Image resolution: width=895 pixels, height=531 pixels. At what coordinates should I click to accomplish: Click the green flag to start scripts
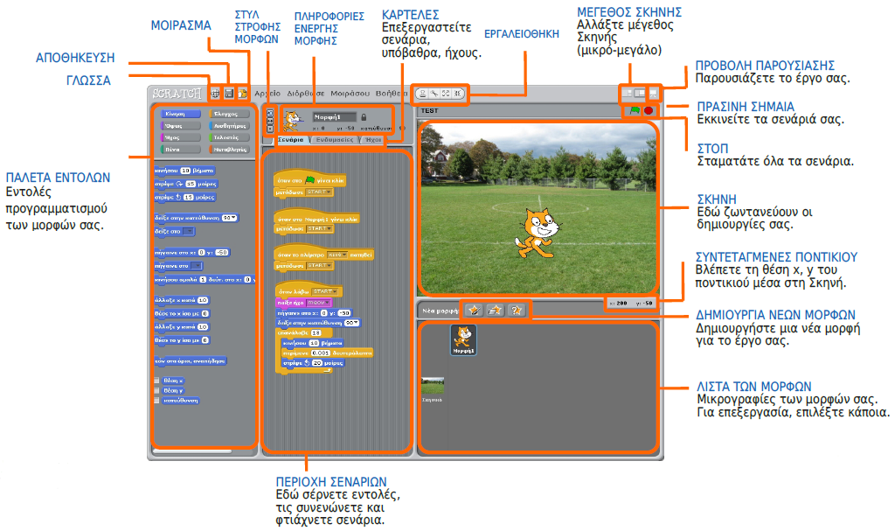[x=635, y=110]
